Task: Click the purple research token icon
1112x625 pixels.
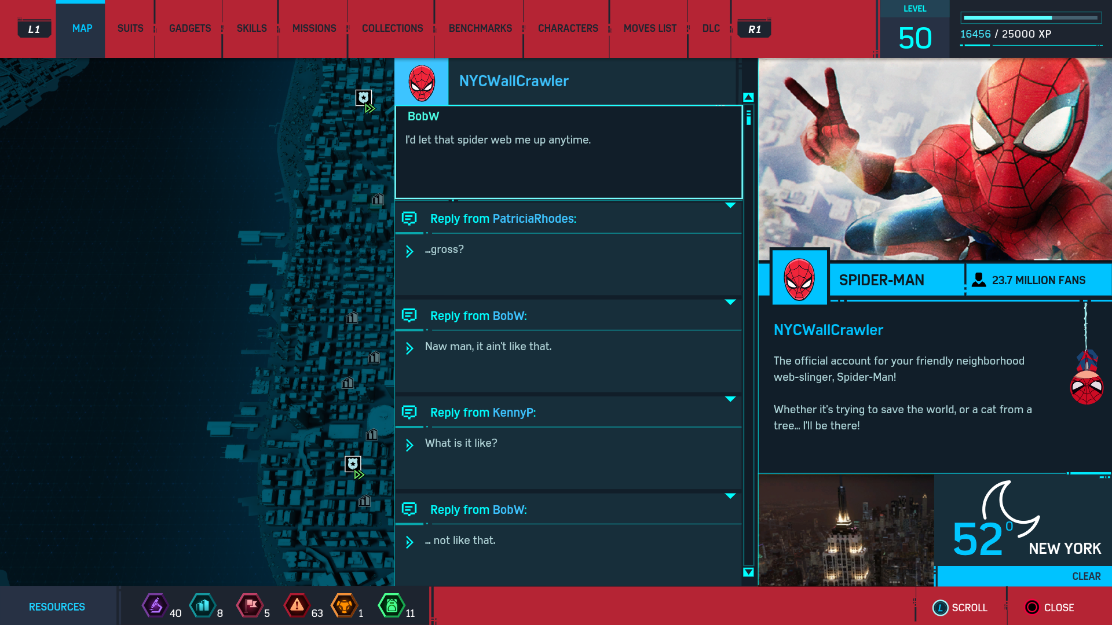Action: 155,606
